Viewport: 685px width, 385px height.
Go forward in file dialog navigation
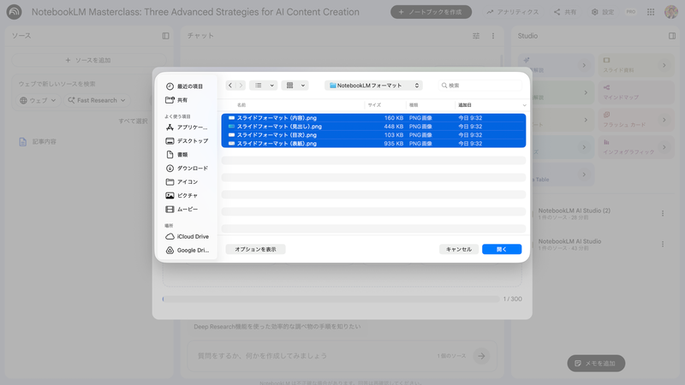click(241, 85)
